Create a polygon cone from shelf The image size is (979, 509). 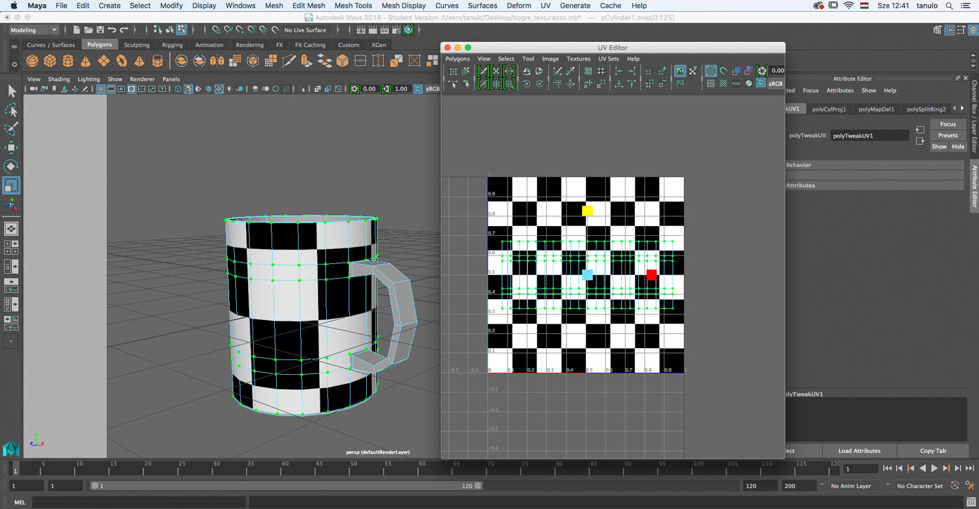click(x=85, y=61)
